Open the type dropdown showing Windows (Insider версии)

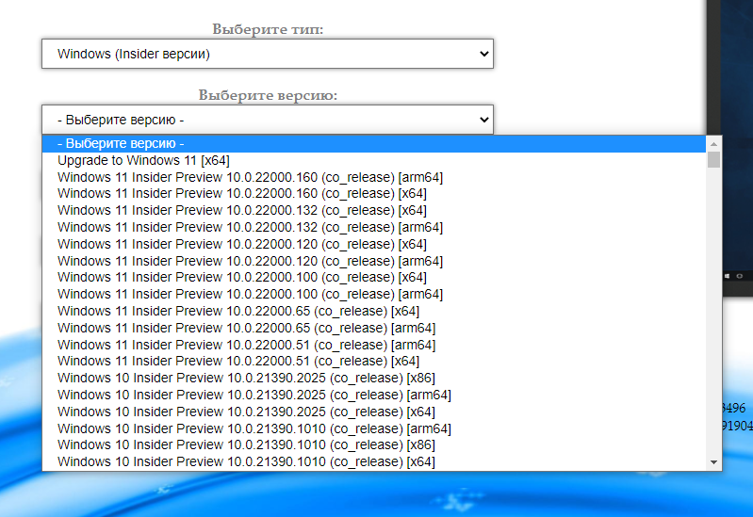tap(268, 54)
